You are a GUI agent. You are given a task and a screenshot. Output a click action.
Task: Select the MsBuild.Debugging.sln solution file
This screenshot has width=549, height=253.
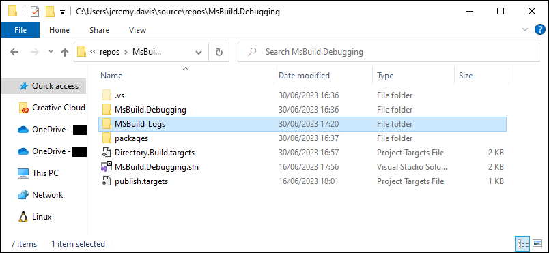tap(156, 167)
